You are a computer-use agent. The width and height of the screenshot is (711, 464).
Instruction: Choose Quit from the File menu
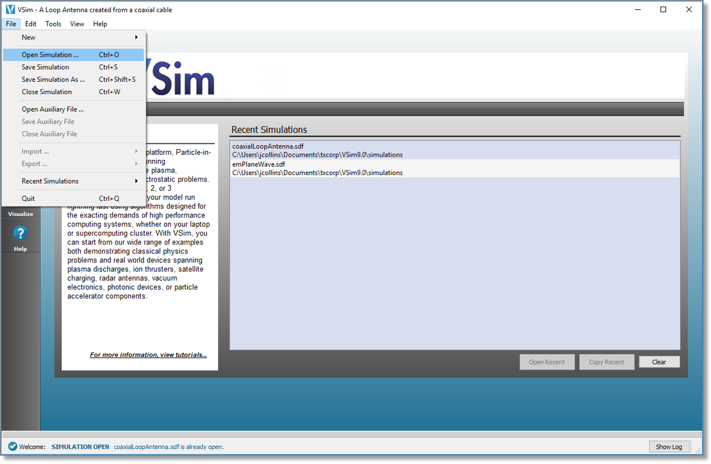[x=74, y=198]
